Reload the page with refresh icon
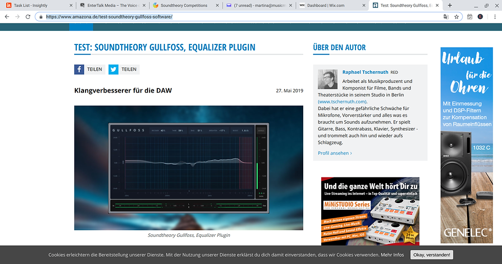 pos(28,16)
